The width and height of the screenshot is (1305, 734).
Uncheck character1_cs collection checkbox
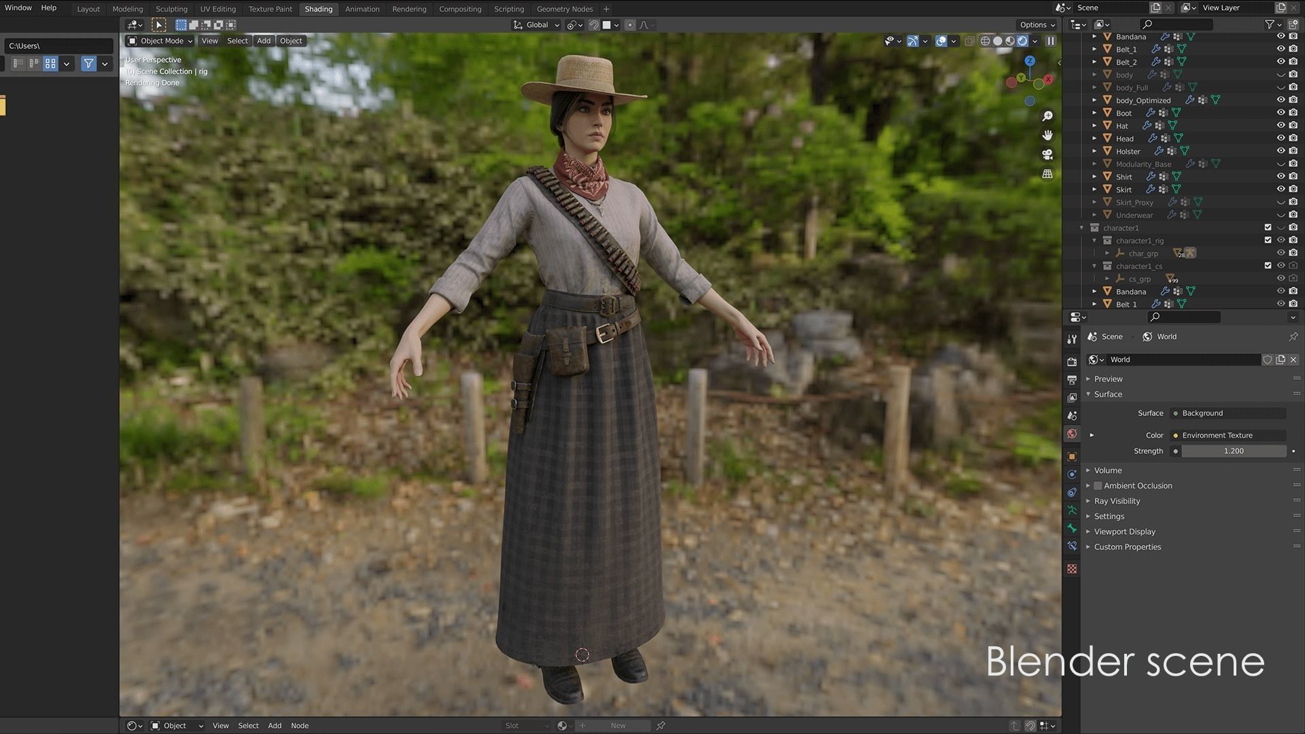click(1268, 266)
